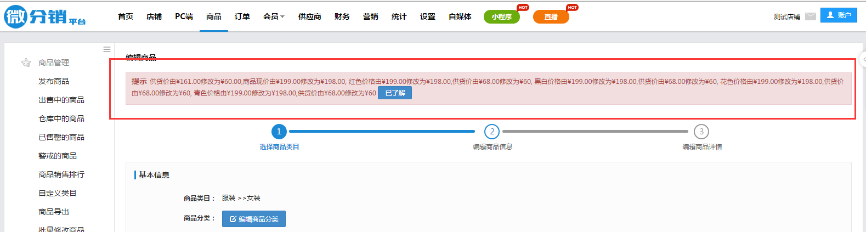Open the 财务 menu item

[x=342, y=16]
